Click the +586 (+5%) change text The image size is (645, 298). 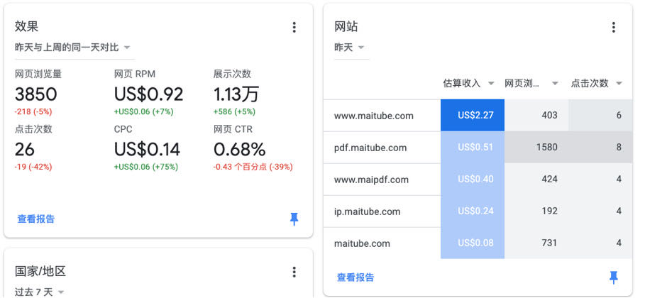point(234,111)
